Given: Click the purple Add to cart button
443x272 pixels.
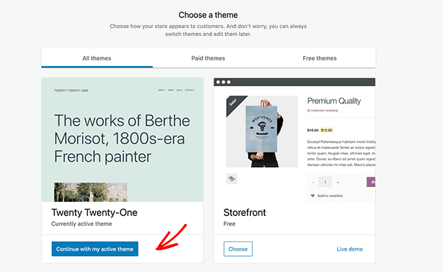Looking at the screenshot, I should point(371,182).
